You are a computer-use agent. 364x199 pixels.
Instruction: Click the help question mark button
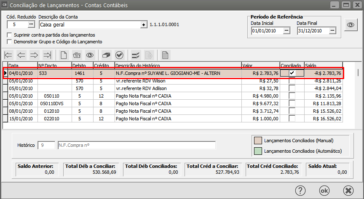(x=300, y=190)
